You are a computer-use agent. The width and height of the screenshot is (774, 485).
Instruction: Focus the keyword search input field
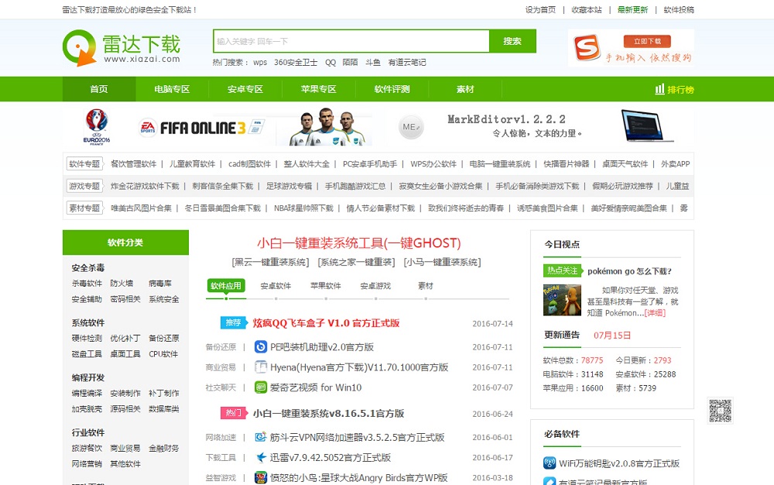pos(351,41)
